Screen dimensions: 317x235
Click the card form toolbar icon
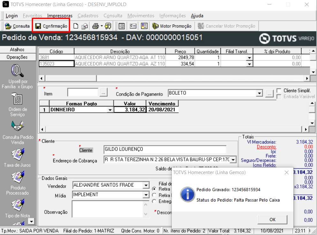tap(133, 26)
